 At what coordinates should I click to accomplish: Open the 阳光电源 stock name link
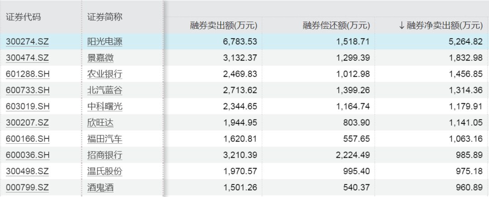(x=105, y=41)
